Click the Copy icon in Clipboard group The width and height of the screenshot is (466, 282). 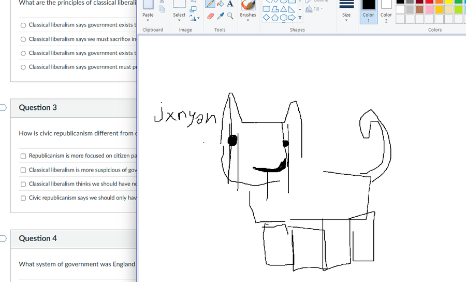tap(162, 9)
